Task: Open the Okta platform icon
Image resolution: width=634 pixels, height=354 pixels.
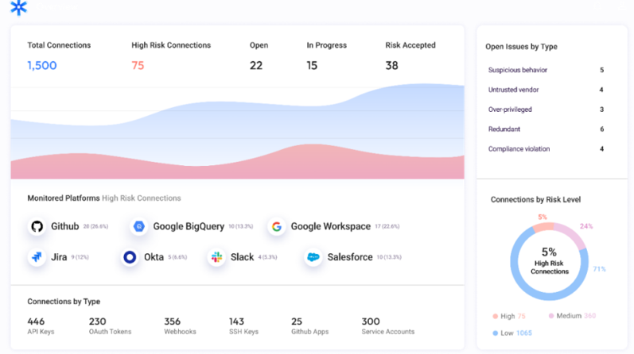Action: pyautogui.click(x=130, y=257)
